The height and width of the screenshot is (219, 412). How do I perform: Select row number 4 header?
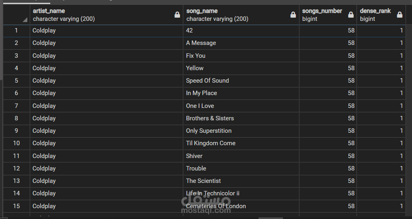[16, 68]
